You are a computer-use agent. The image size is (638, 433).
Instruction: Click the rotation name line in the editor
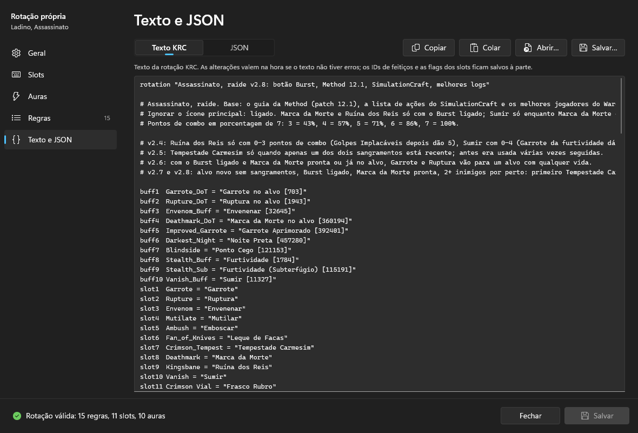[x=315, y=84]
